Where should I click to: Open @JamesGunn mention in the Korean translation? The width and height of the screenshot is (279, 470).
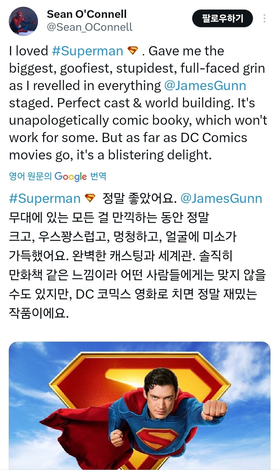221,199
